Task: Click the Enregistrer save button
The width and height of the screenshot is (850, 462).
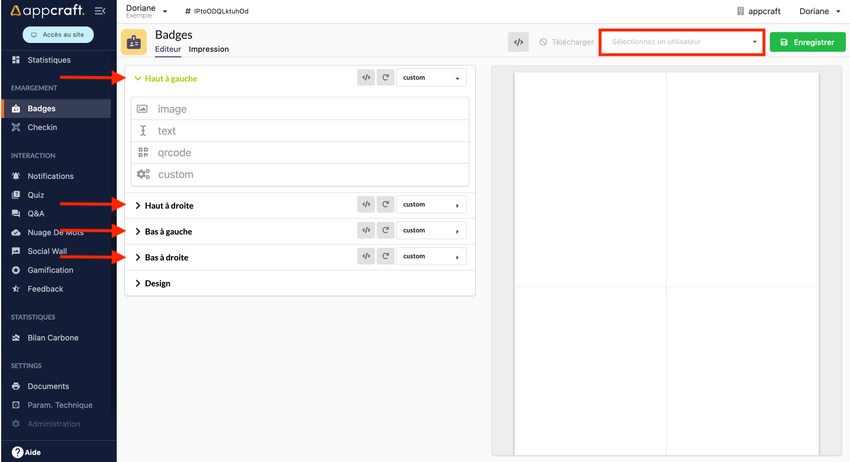Action: click(808, 42)
